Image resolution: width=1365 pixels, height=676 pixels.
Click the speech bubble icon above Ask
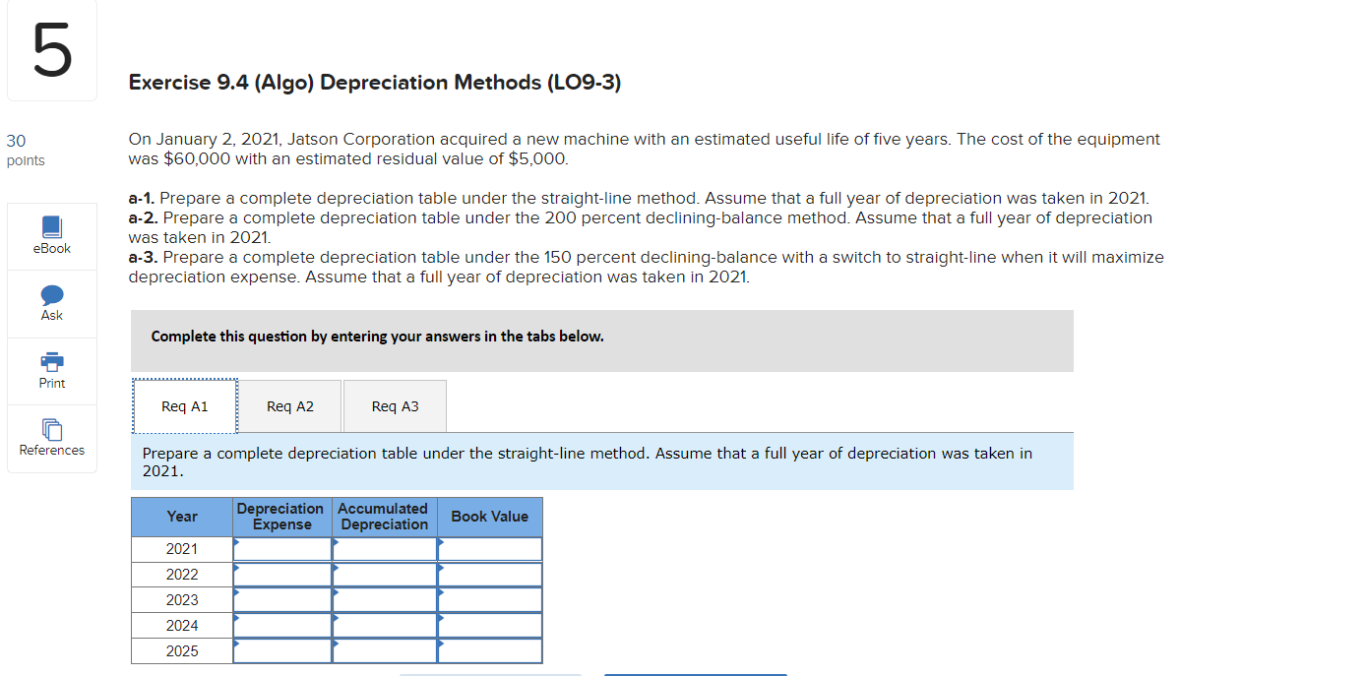pos(51,294)
